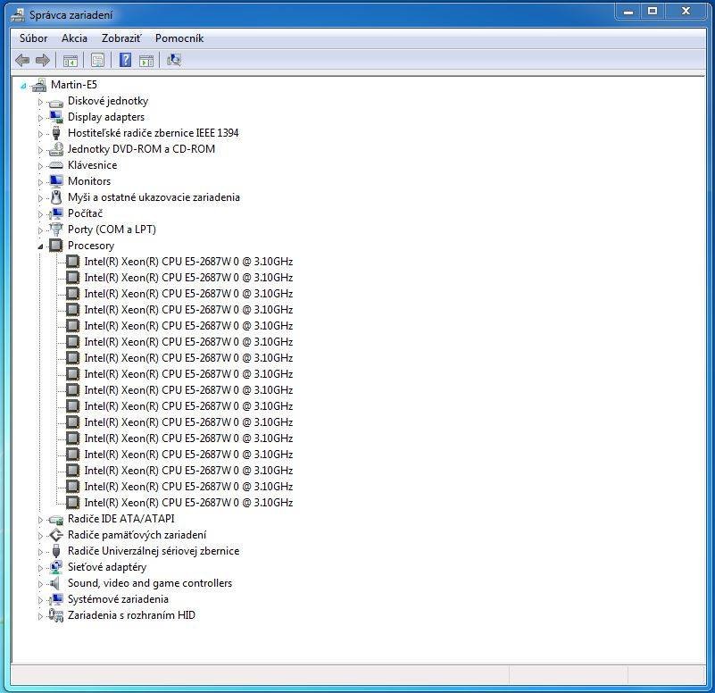Open the Zobraziť menu
The width and height of the screenshot is (715, 693).
tap(121, 38)
